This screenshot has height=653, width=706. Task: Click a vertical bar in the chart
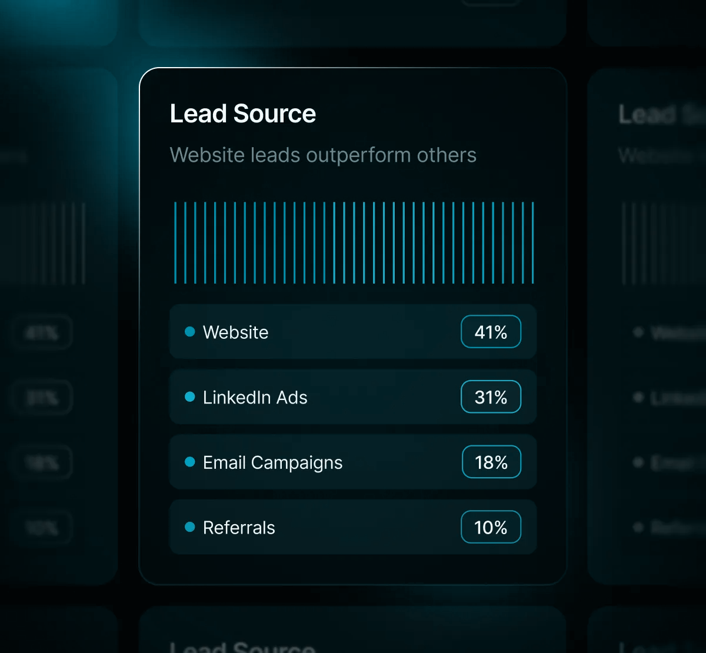353,241
